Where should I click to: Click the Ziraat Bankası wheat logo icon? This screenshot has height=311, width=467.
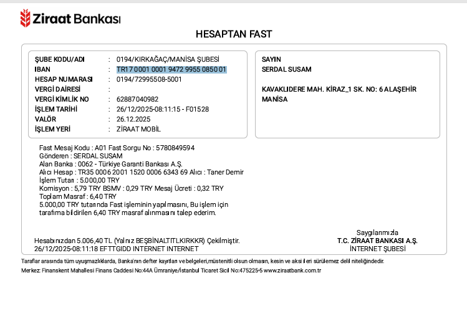(x=26, y=18)
